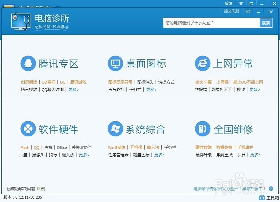Open the 腾讯游戏 link

[78, 82]
